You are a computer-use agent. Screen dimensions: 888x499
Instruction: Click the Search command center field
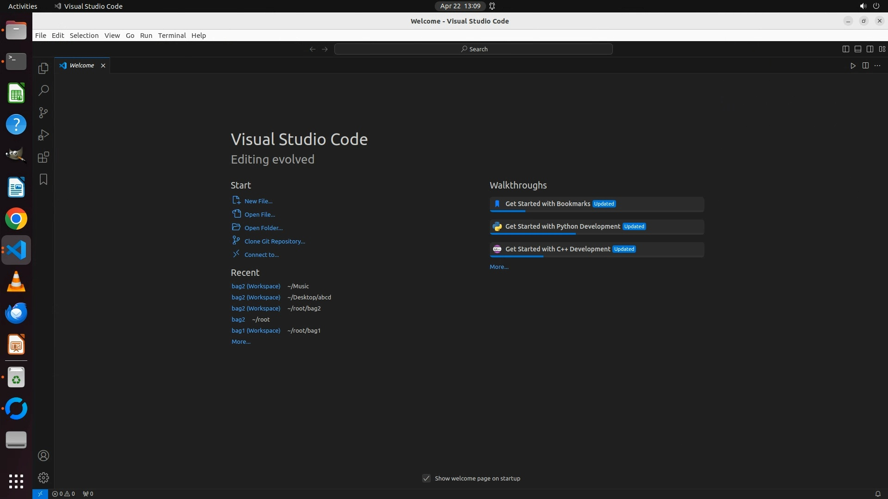473,49
